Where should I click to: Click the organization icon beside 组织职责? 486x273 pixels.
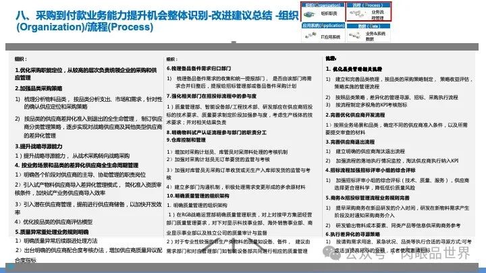pos(309,14)
